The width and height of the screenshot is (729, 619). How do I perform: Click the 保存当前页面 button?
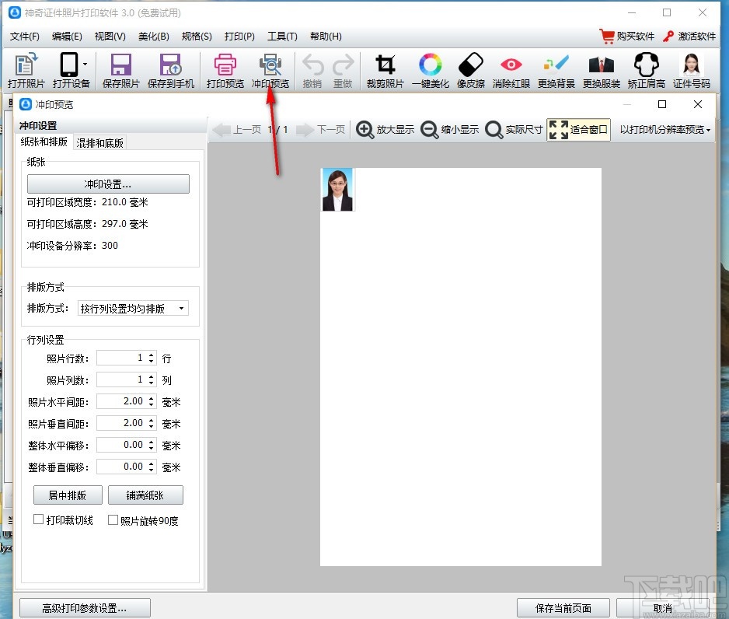563,608
